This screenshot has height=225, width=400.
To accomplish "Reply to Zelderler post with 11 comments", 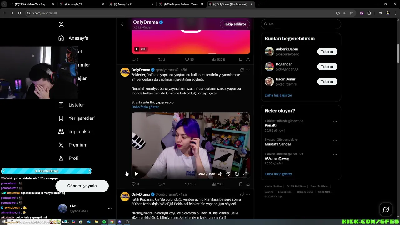I will [135, 184].
